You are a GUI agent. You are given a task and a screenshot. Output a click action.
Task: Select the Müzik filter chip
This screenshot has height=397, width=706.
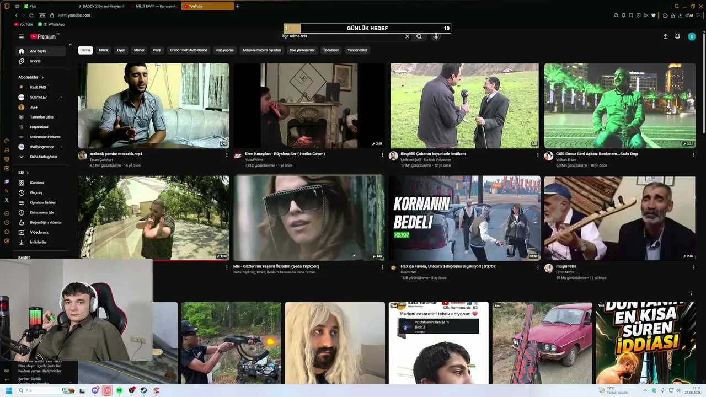(x=104, y=50)
